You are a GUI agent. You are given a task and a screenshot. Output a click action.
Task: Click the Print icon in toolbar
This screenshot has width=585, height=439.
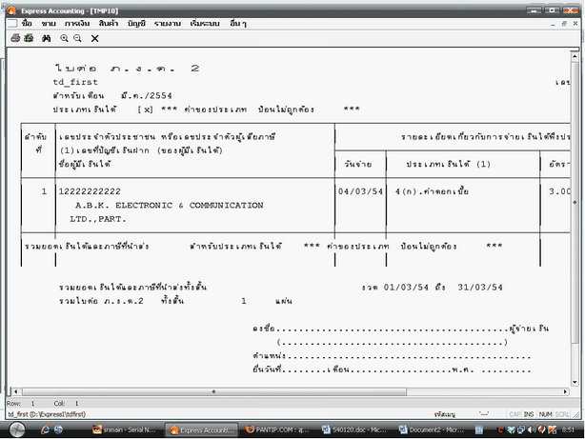[14, 38]
